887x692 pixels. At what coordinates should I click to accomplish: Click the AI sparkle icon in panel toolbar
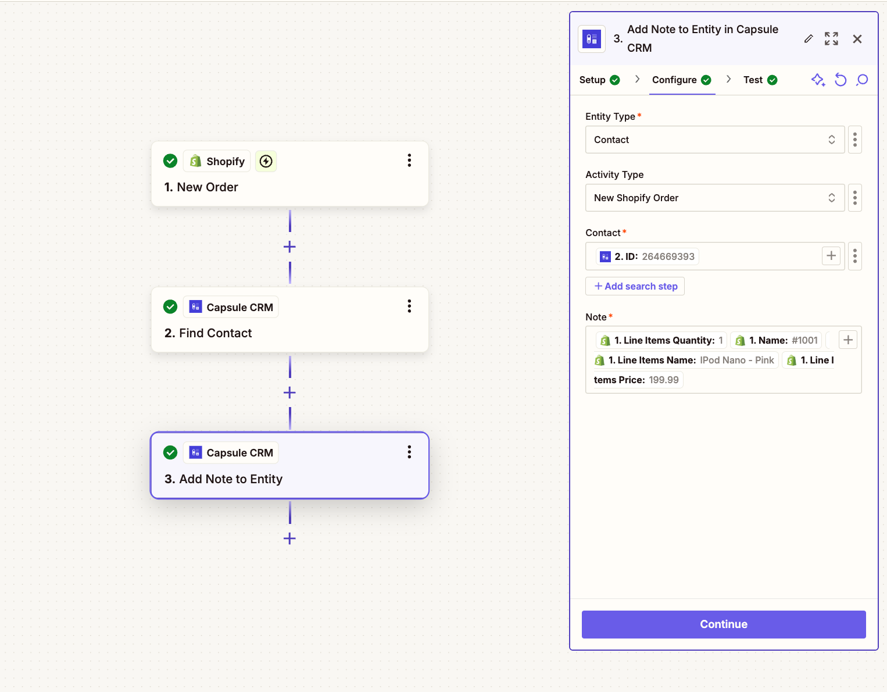point(818,80)
